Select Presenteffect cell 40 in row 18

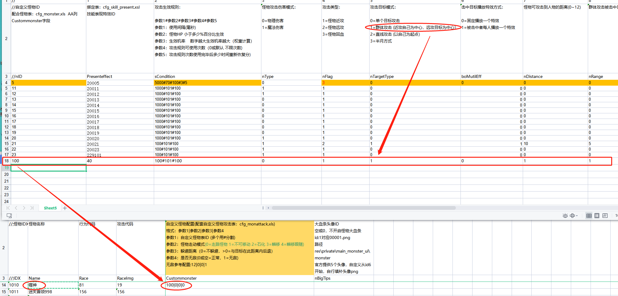coord(120,161)
